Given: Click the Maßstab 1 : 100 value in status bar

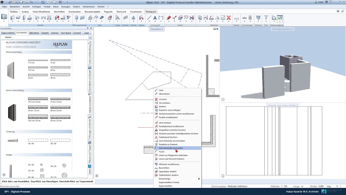Looking at the screenshot, I should pyautogui.click(x=284, y=186).
